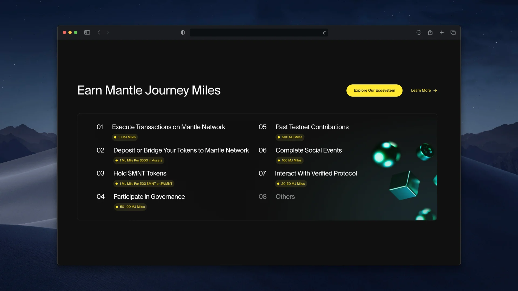Click the forward navigation arrow
The image size is (518, 291).
tap(108, 32)
